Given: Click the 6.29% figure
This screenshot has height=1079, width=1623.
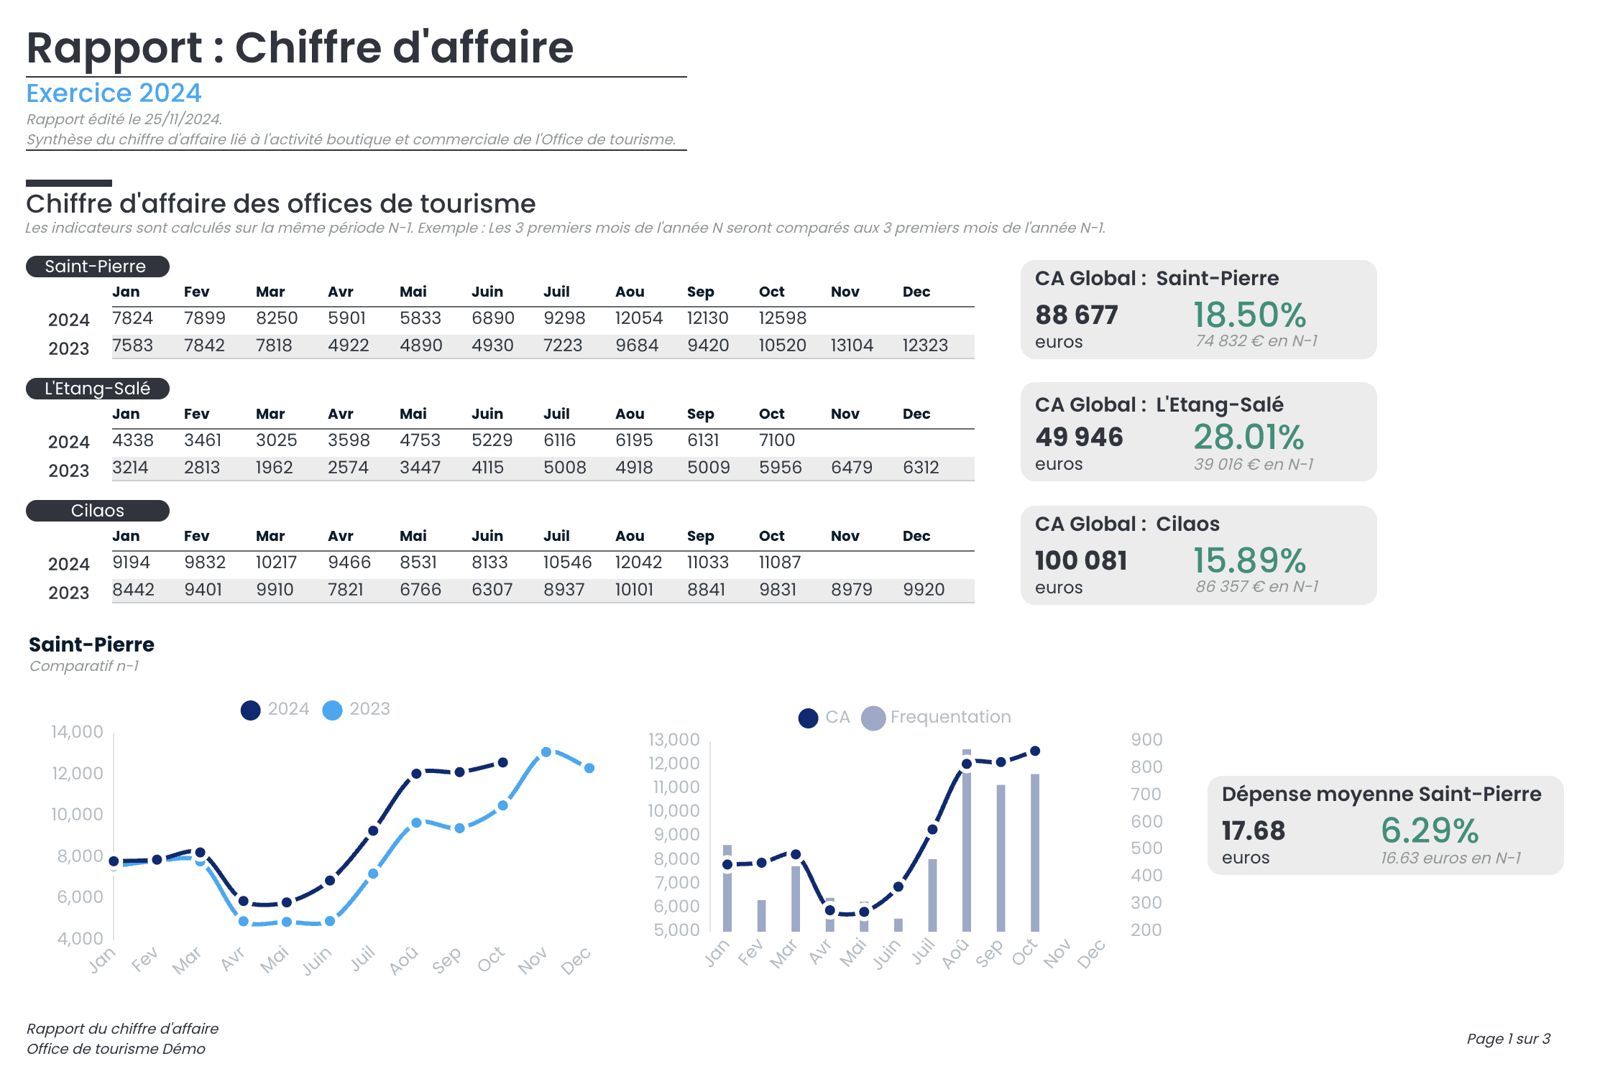Looking at the screenshot, I should tap(1430, 830).
